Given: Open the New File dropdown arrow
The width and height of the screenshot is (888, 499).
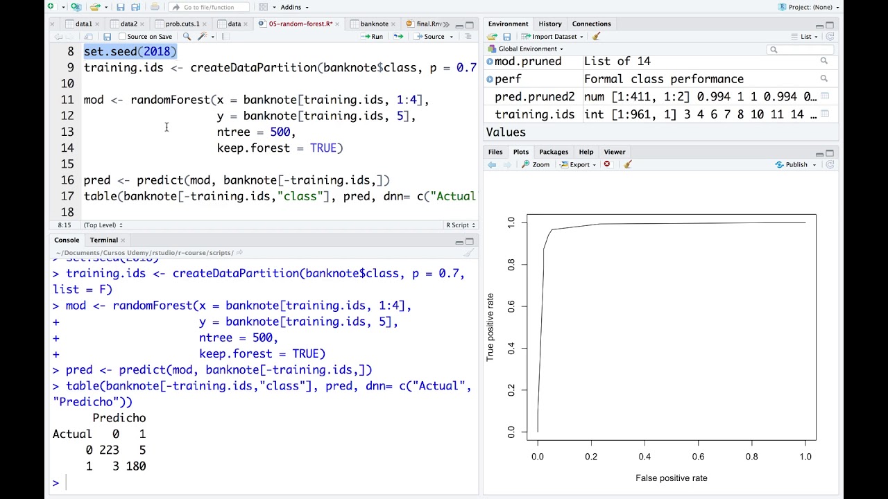Looking at the screenshot, I should (x=63, y=8).
